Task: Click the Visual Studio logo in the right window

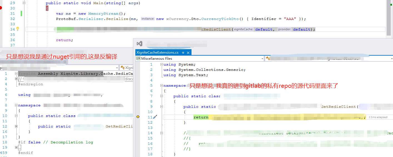Action: pos(140,44)
